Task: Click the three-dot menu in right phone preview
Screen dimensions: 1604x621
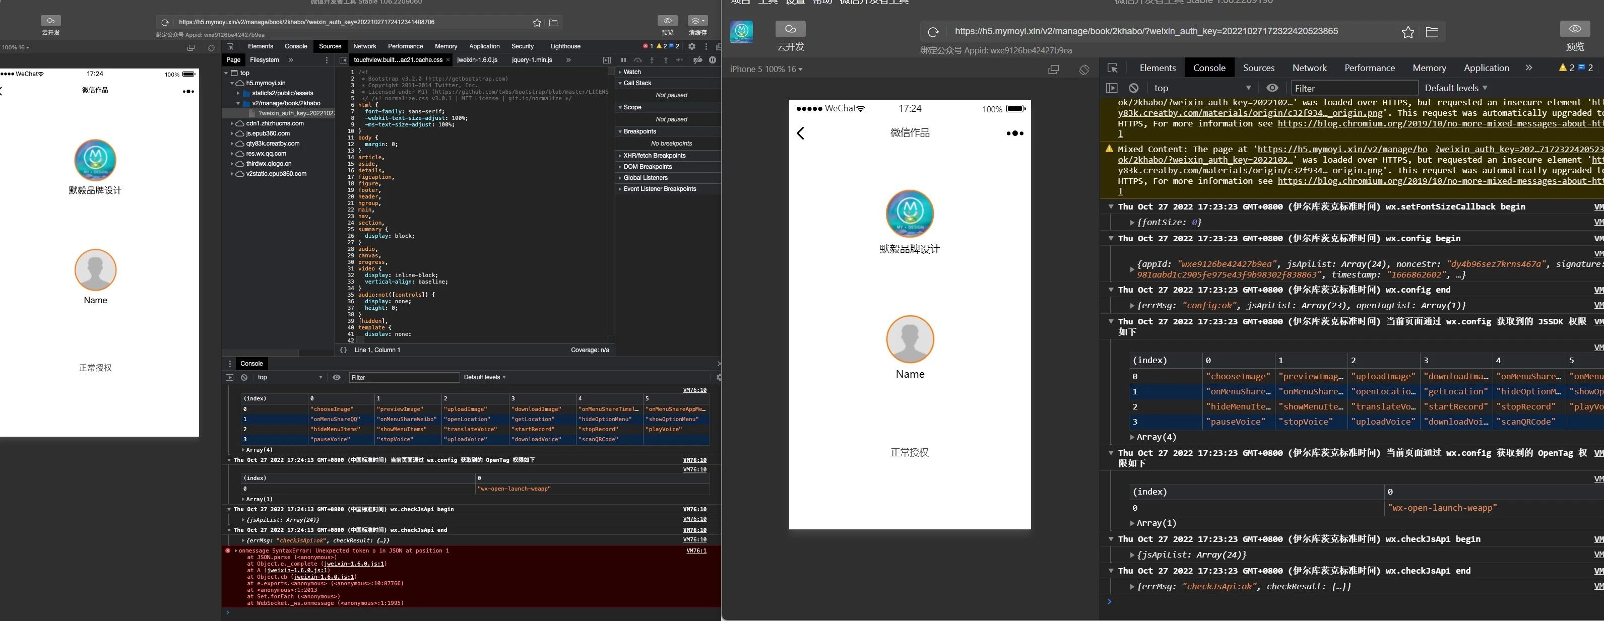Action: (1014, 133)
